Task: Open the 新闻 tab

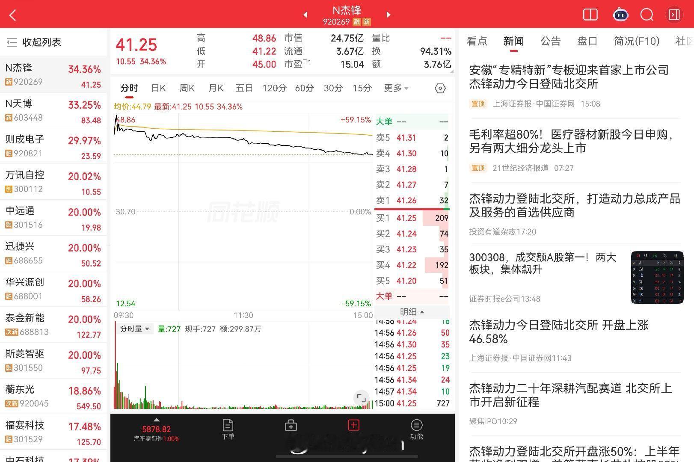Action: pos(513,41)
